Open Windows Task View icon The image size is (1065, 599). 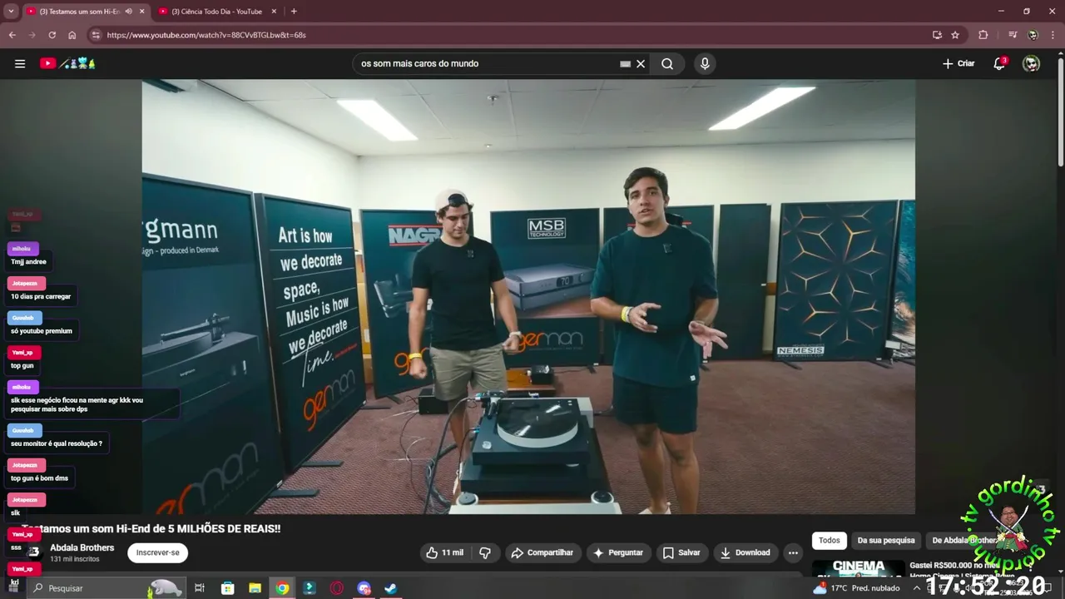[x=200, y=588]
